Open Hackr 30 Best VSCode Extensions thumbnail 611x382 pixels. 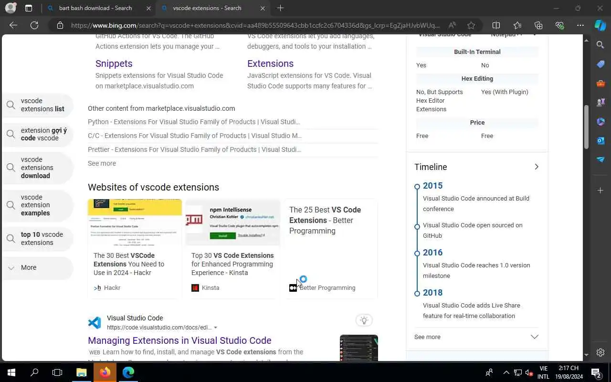[x=135, y=223]
